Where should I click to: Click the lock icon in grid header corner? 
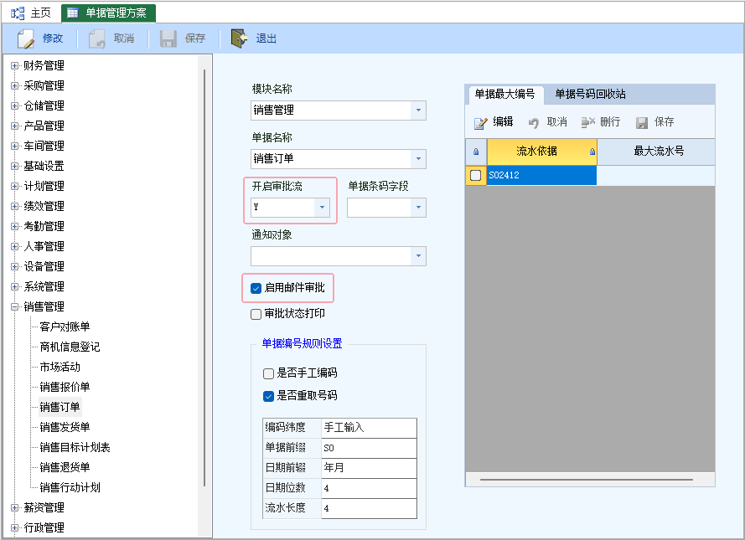click(x=476, y=152)
